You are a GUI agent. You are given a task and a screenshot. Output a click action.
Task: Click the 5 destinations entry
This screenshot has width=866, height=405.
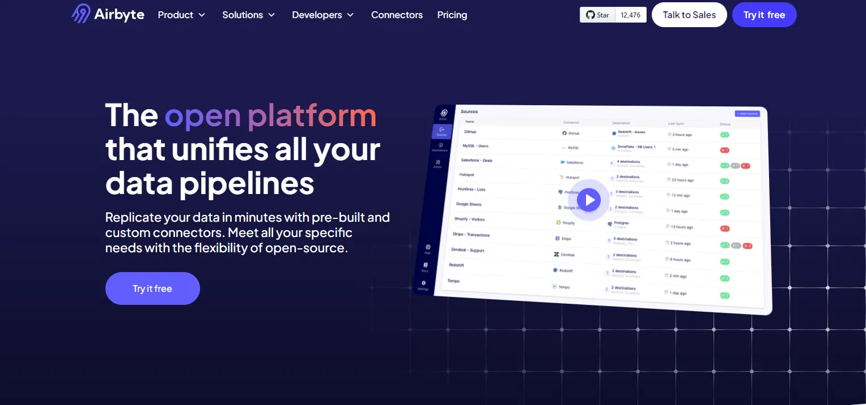click(x=626, y=239)
